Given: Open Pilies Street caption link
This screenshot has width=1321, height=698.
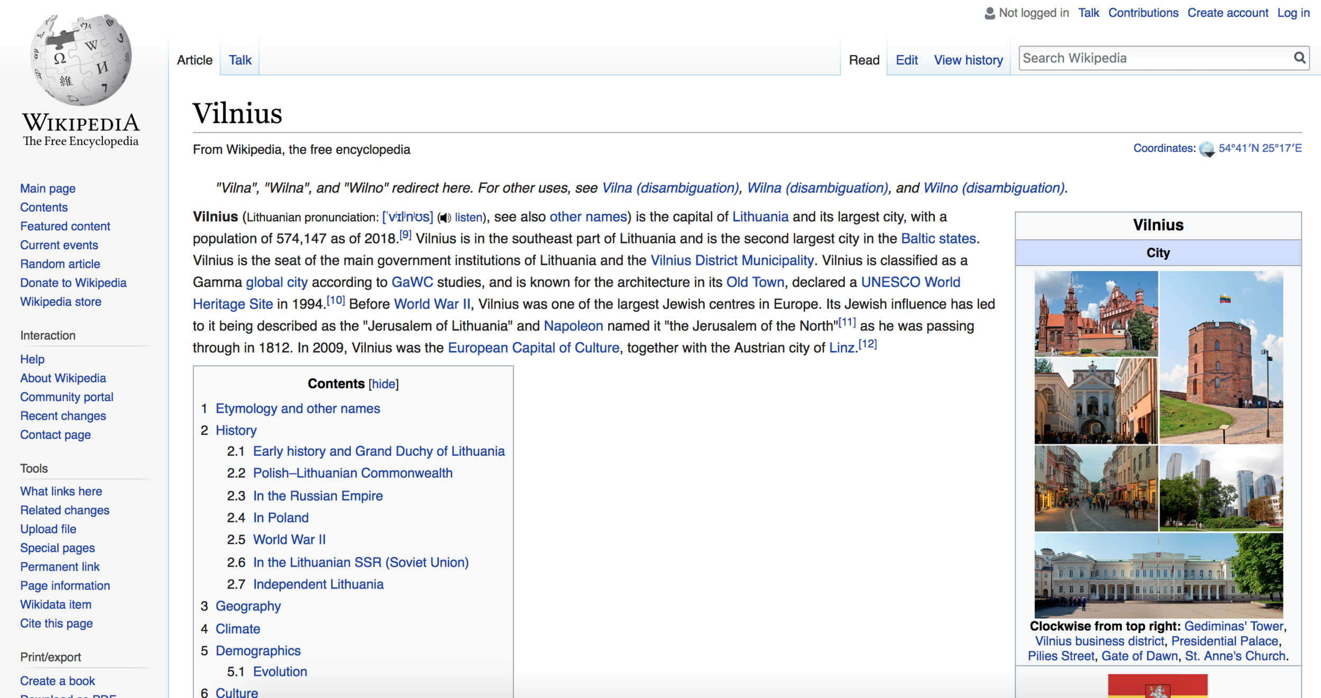Looking at the screenshot, I should pyautogui.click(x=1061, y=656).
